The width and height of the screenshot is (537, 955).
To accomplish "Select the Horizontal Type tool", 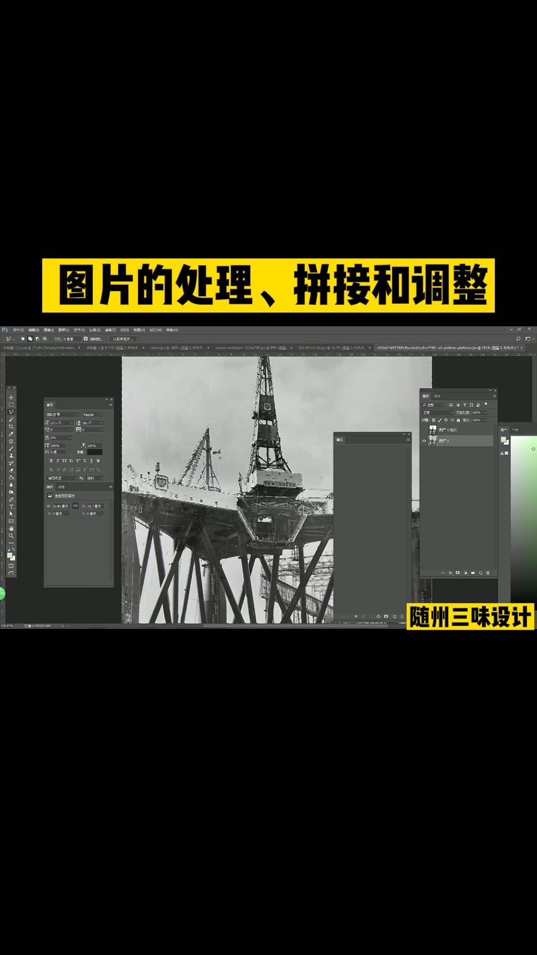I will (11, 506).
